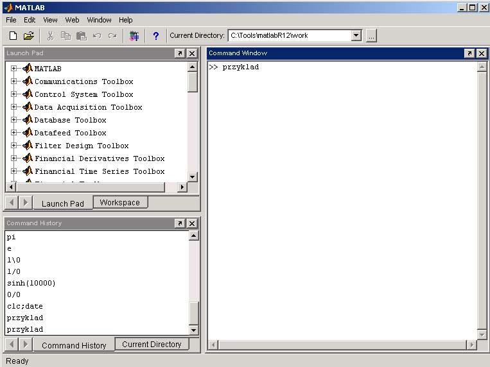Expand the MATLAB tree node

point(13,68)
